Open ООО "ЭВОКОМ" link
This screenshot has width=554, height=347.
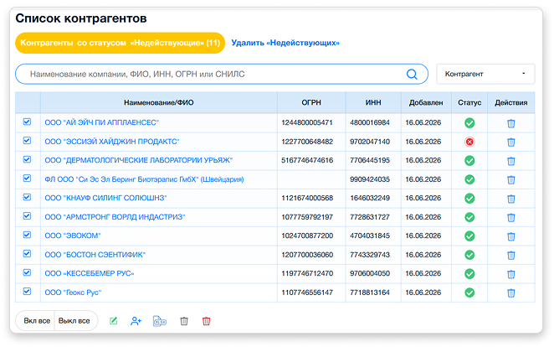(73, 236)
